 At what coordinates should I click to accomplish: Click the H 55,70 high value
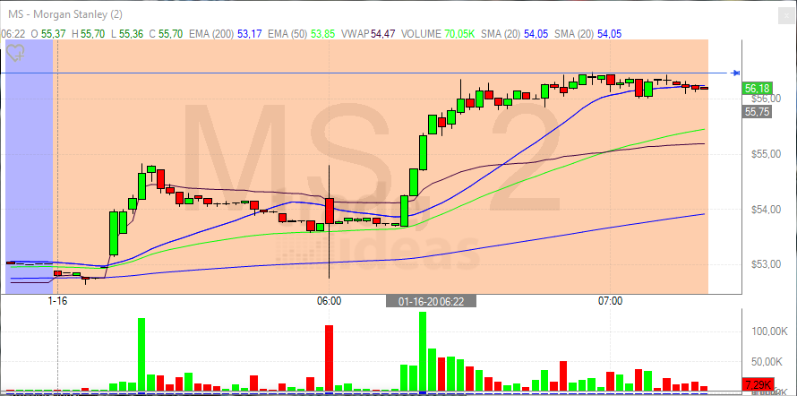pyautogui.click(x=90, y=34)
